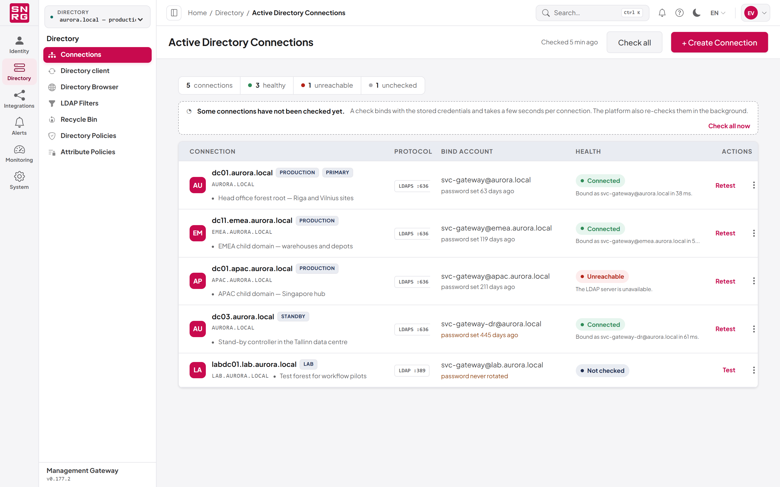
Task: Open the Integrations section
Action: (x=19, y=99)
